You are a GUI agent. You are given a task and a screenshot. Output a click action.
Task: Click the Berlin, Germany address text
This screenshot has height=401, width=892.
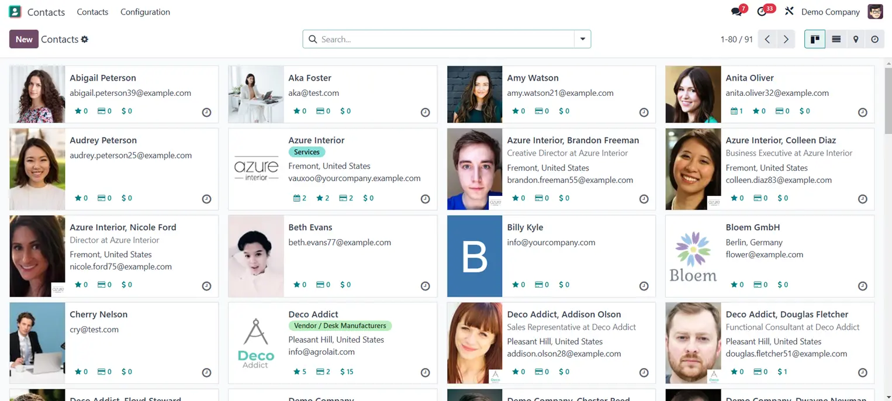click(754, 242)
